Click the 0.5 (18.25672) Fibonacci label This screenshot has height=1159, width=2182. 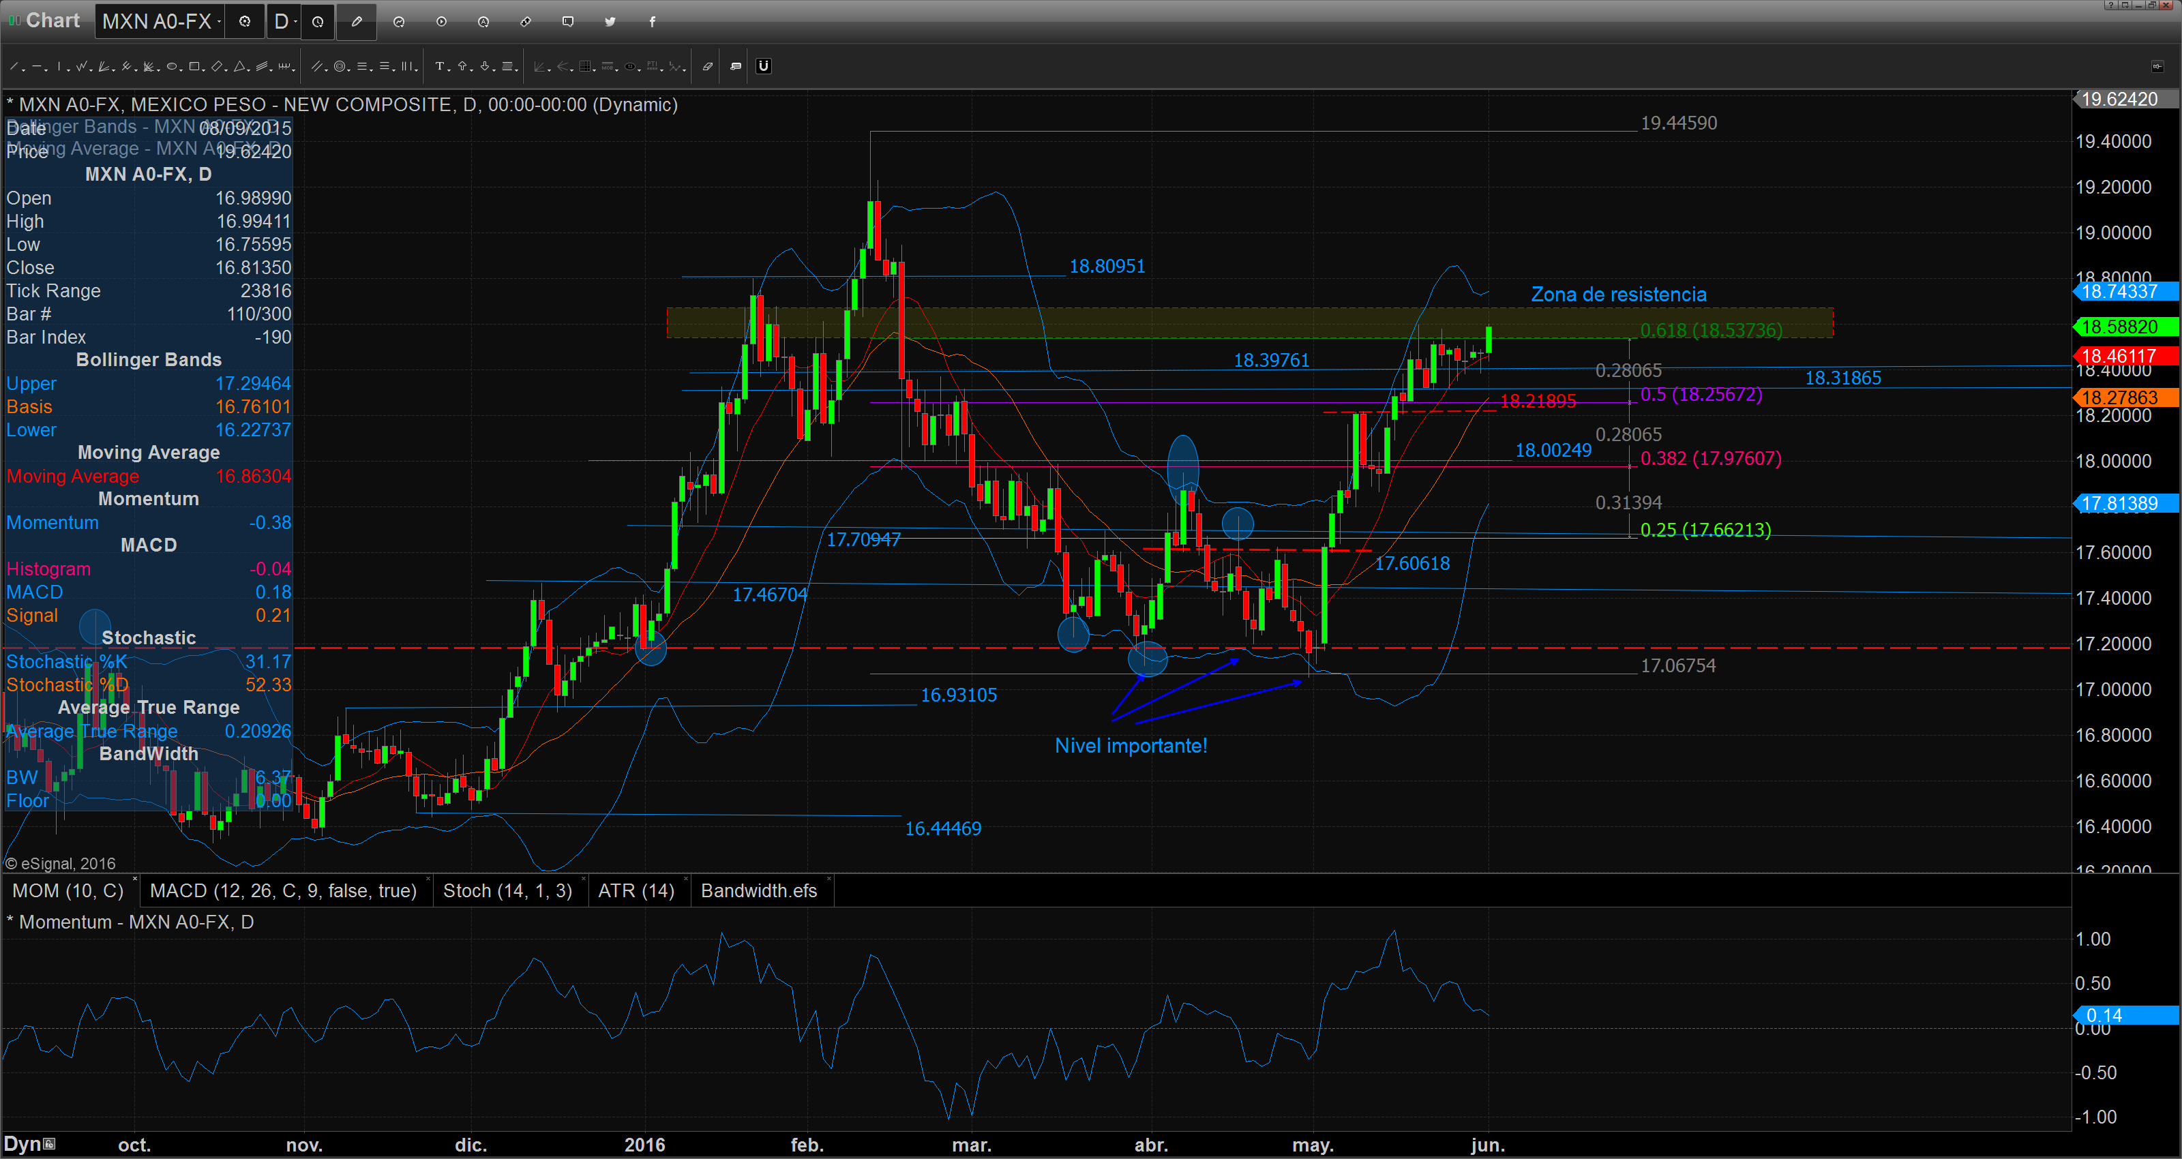click(1701, 395)
